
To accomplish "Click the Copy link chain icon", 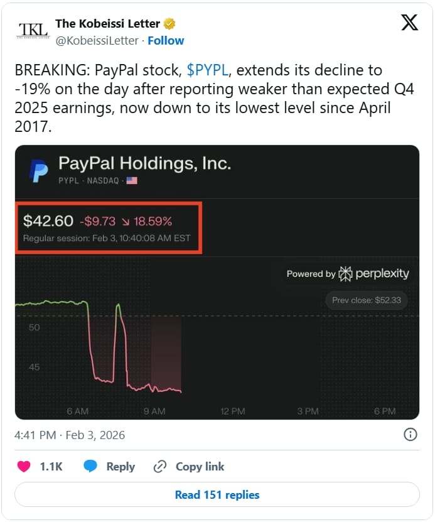I will click(160, 466).
